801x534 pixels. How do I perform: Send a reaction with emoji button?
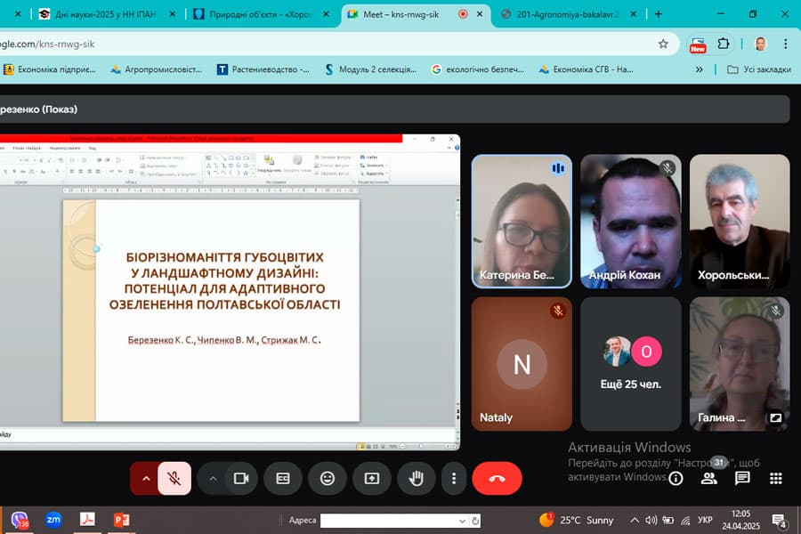[328, 478]
